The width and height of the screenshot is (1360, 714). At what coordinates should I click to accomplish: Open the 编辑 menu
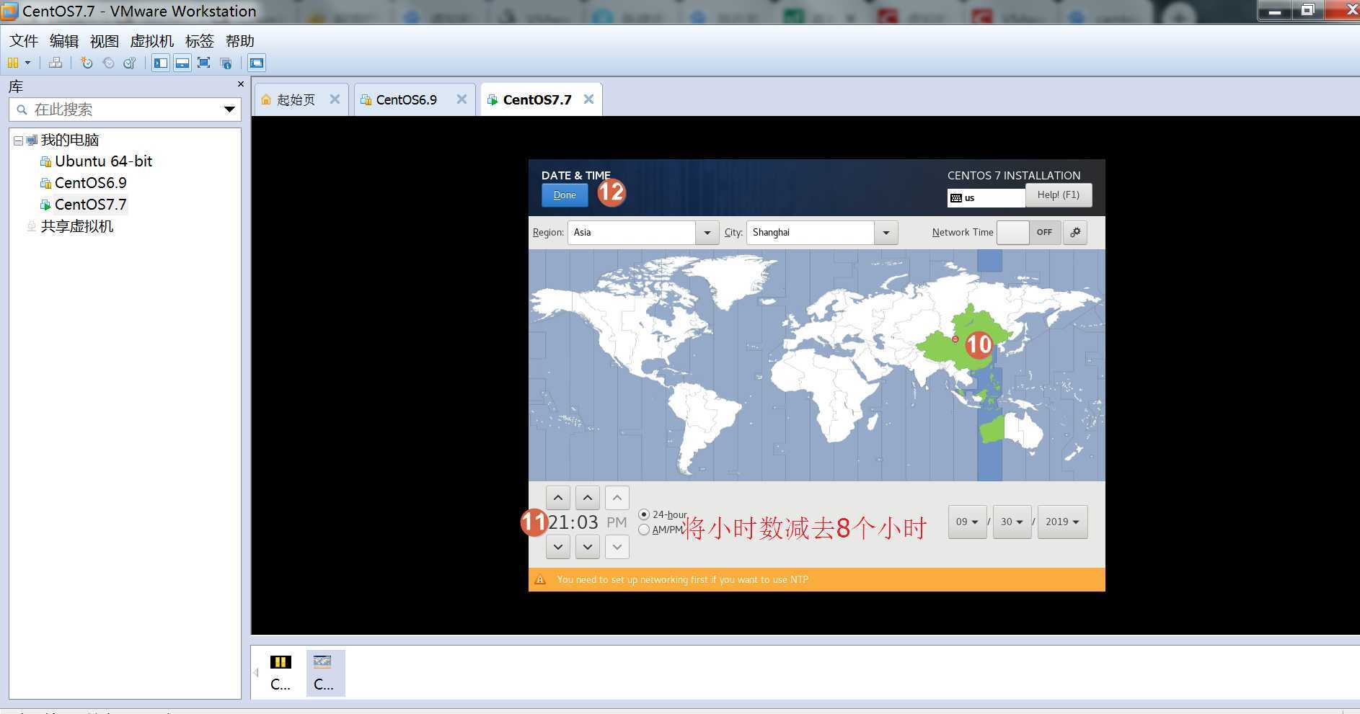coord(64,41)
